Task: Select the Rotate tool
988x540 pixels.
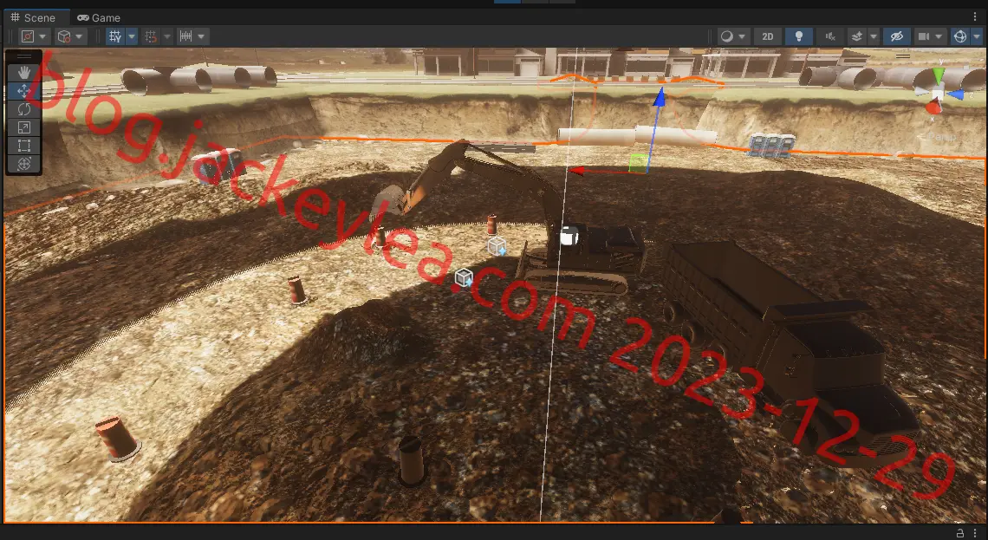Action: pyautogui.click(x=24, y=109)
